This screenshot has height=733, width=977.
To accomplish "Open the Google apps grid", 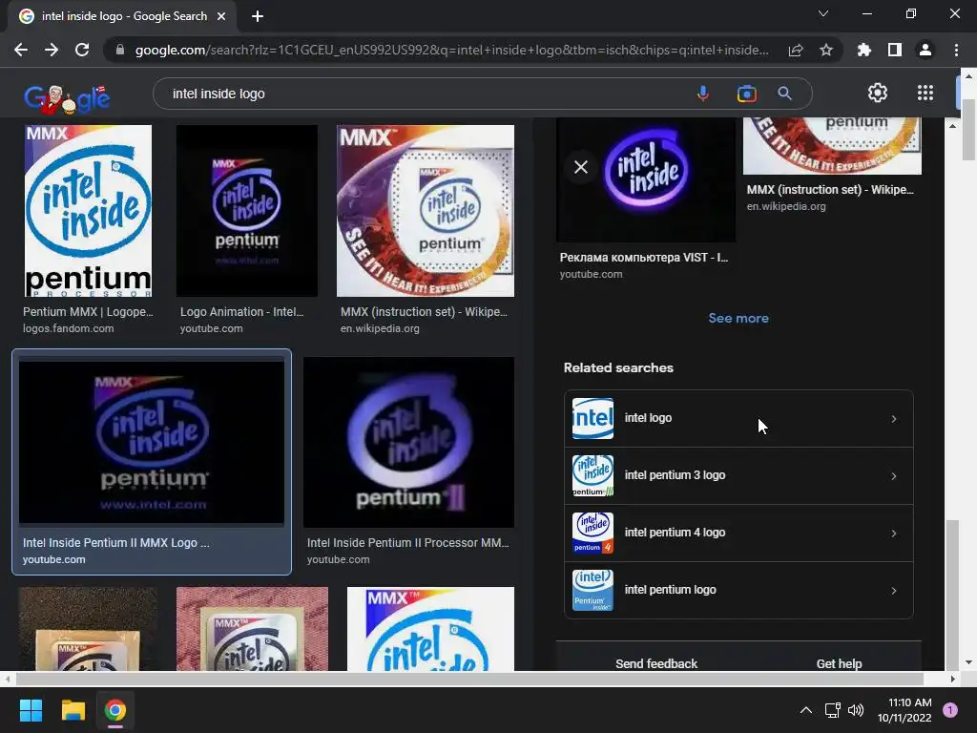I will tap(925, 93).
